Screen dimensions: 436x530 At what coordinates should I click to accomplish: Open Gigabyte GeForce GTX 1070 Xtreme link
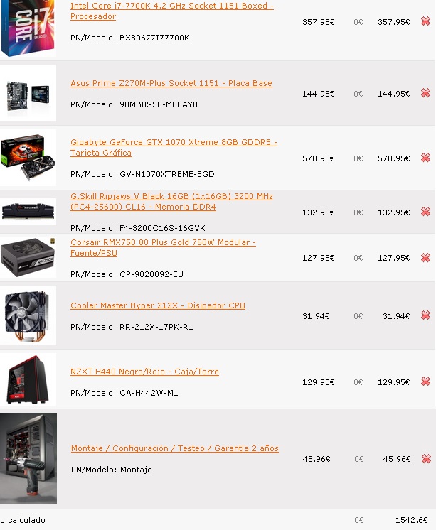[x=174, y=147]
